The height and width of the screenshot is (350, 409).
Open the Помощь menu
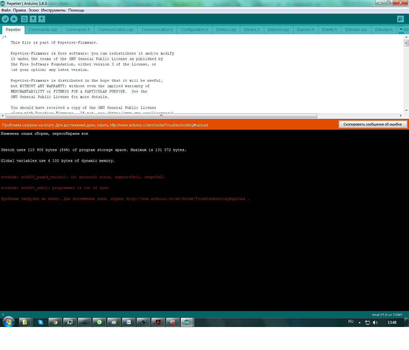(76, 10)
